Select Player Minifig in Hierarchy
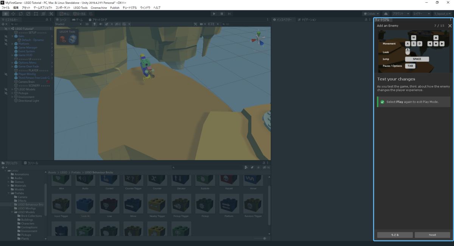The image size is (454, 246). tap(28, 74)
